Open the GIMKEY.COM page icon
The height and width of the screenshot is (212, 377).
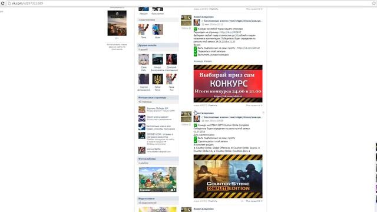click(142, 135)
